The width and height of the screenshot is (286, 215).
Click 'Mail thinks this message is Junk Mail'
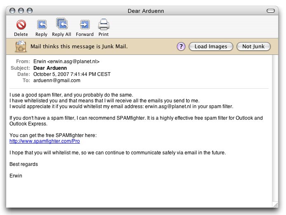79,46
